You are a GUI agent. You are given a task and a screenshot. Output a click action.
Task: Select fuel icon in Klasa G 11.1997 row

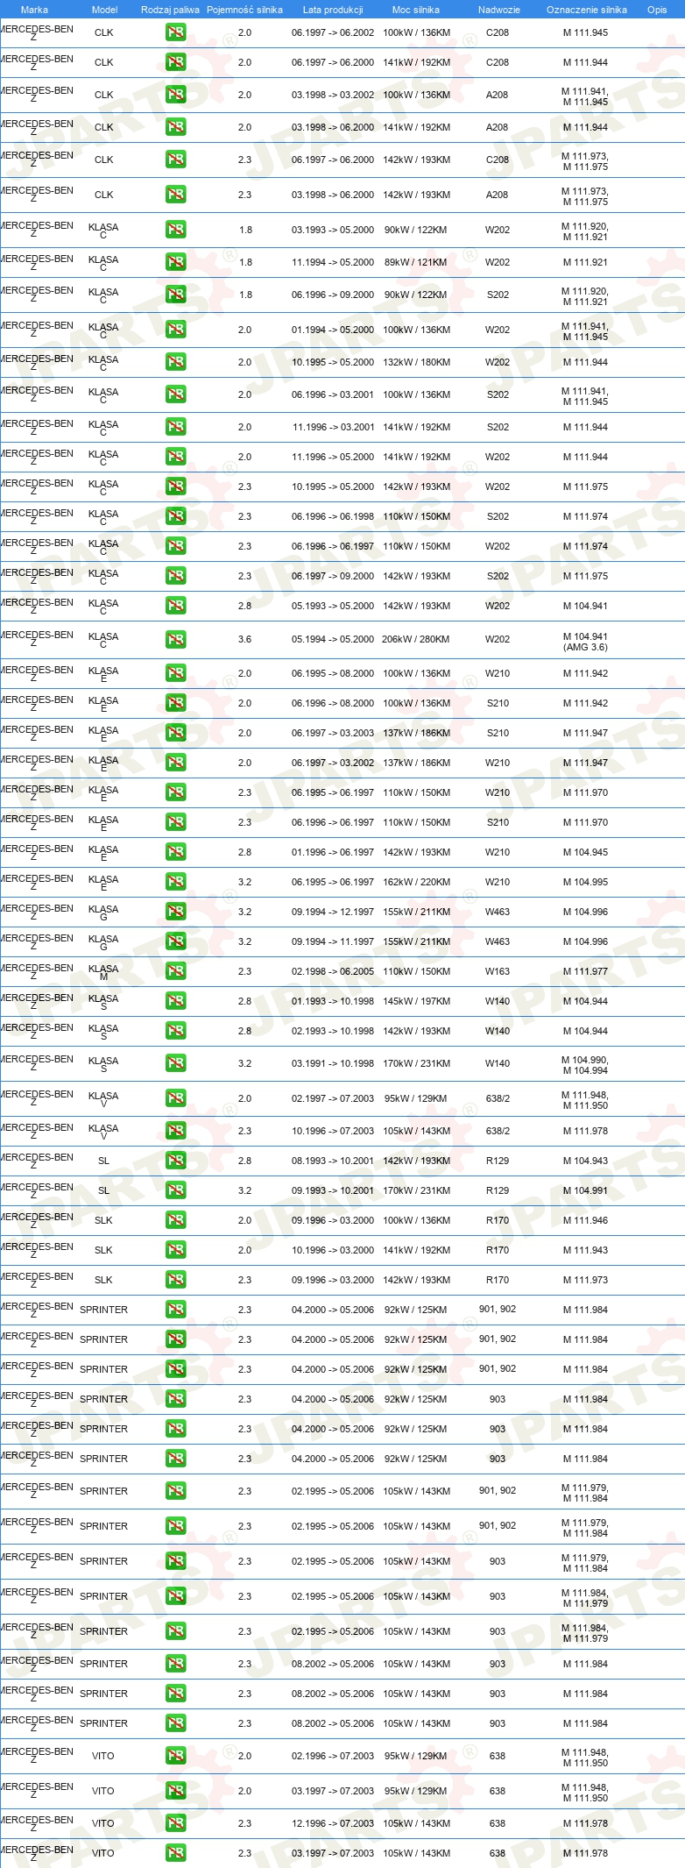175,941
